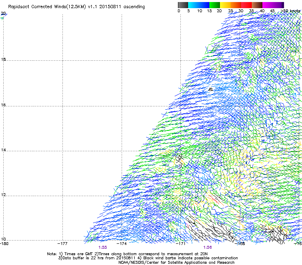Click the latitude axis label 16
This screenshot has height=265, width=302.
pyautogui.click(x=3, y=105)
